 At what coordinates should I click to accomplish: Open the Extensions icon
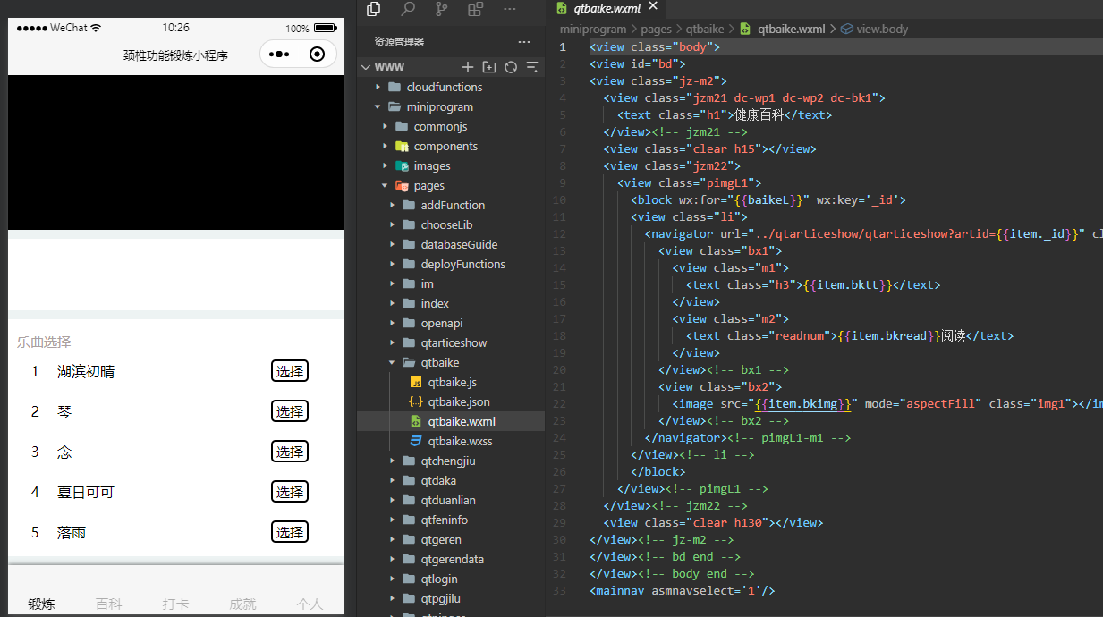(475, 9)
